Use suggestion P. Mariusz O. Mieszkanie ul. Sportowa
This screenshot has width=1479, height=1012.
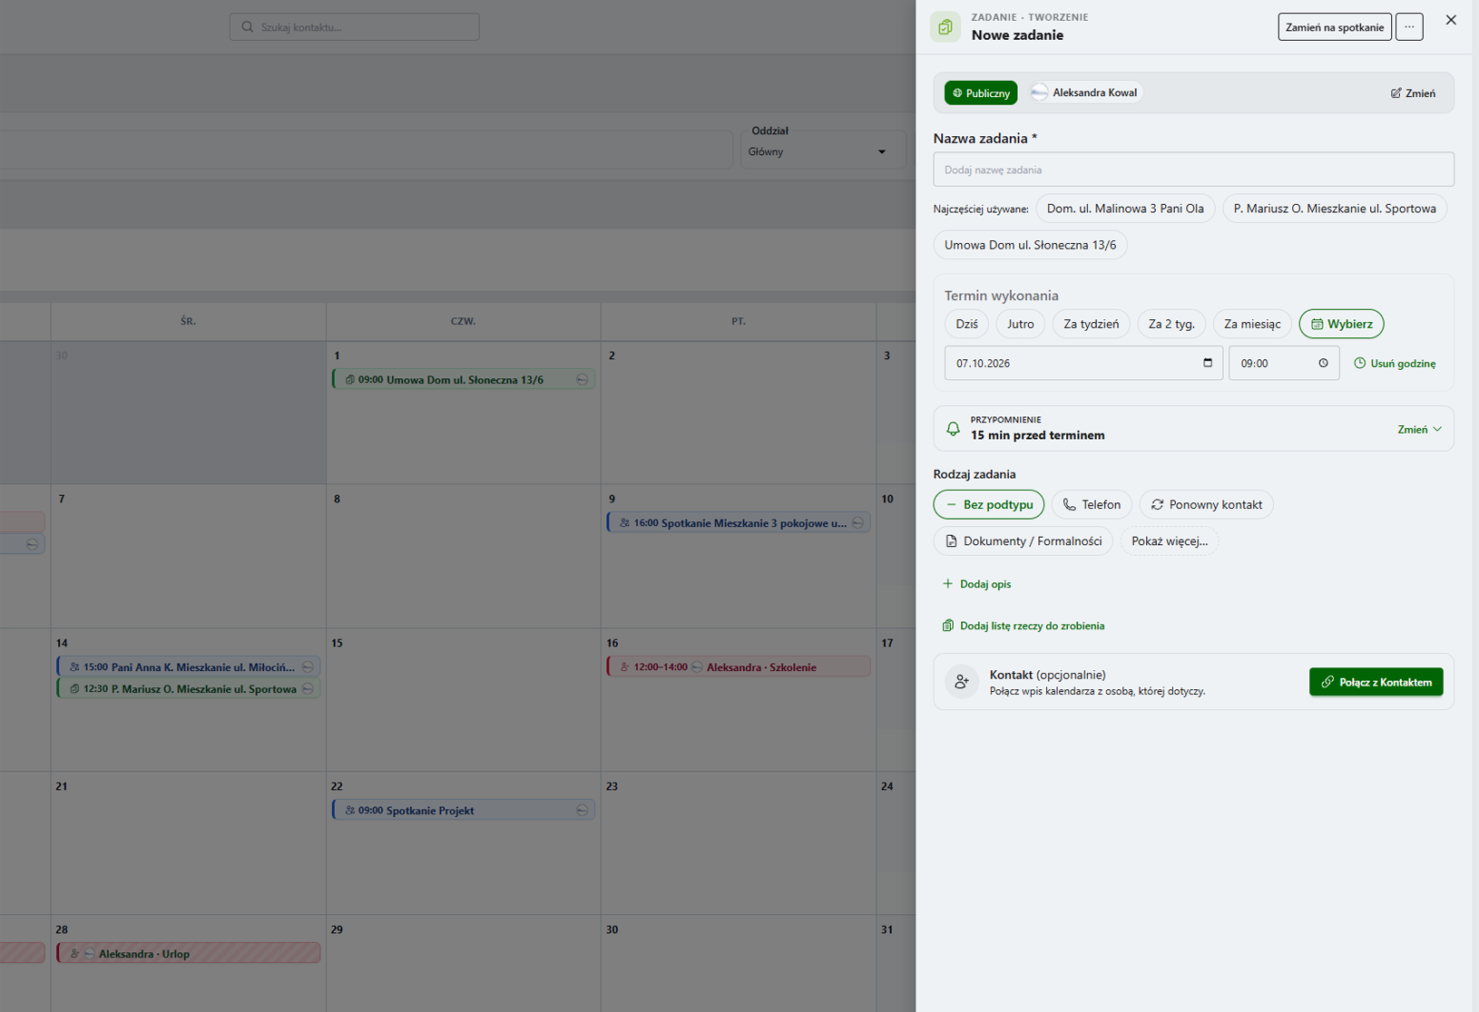(1335, 209)
